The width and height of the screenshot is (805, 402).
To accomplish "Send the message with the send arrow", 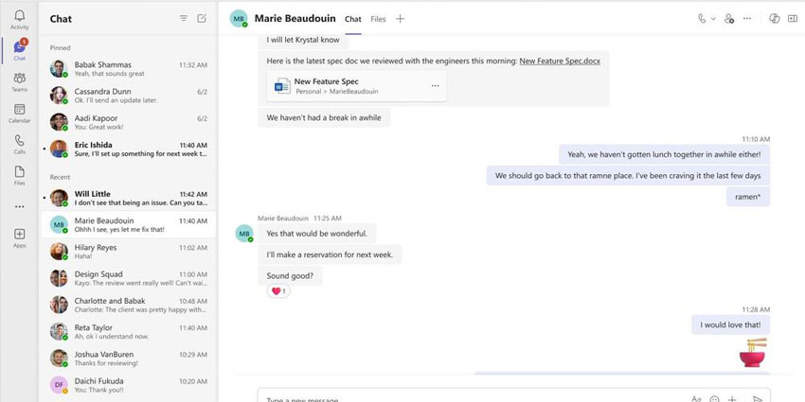I will pos(757,399).
